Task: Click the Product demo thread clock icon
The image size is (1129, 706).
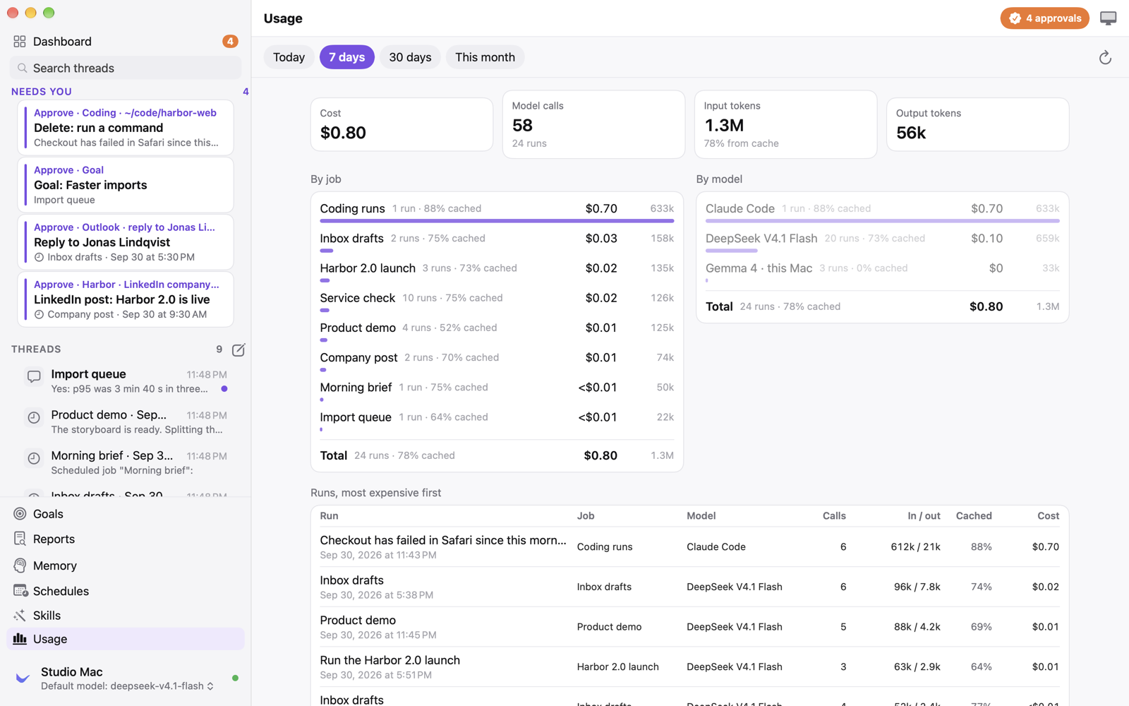Action: [x=33, y=417]
